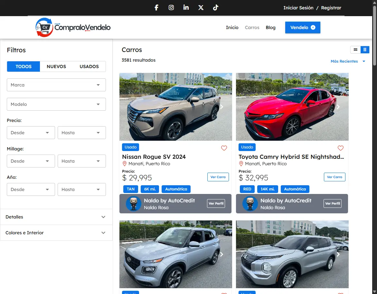Click seller avatar on Toyota Camry card
The width and height of the screenshot is (377, 294).
(250, 204)
